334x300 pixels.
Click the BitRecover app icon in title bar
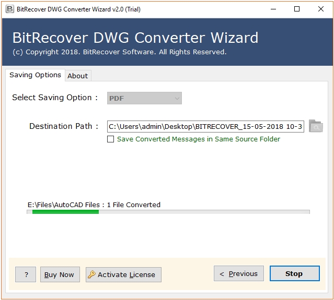[9, 9]
